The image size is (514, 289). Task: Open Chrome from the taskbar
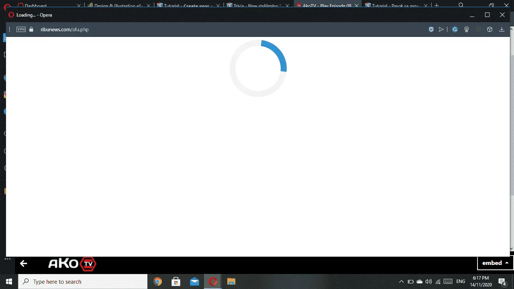158,281
